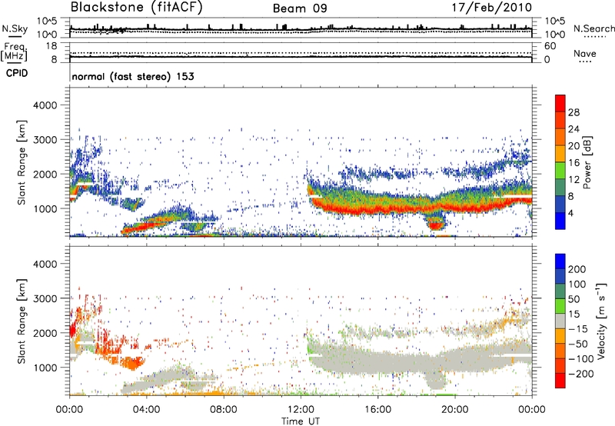Click the 'N.Search' legend label
The height and width of the screenshot is (426, 615).
point(593,28)
